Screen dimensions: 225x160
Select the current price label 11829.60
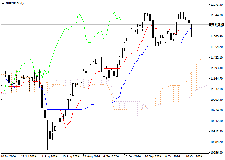click(217, 25)
